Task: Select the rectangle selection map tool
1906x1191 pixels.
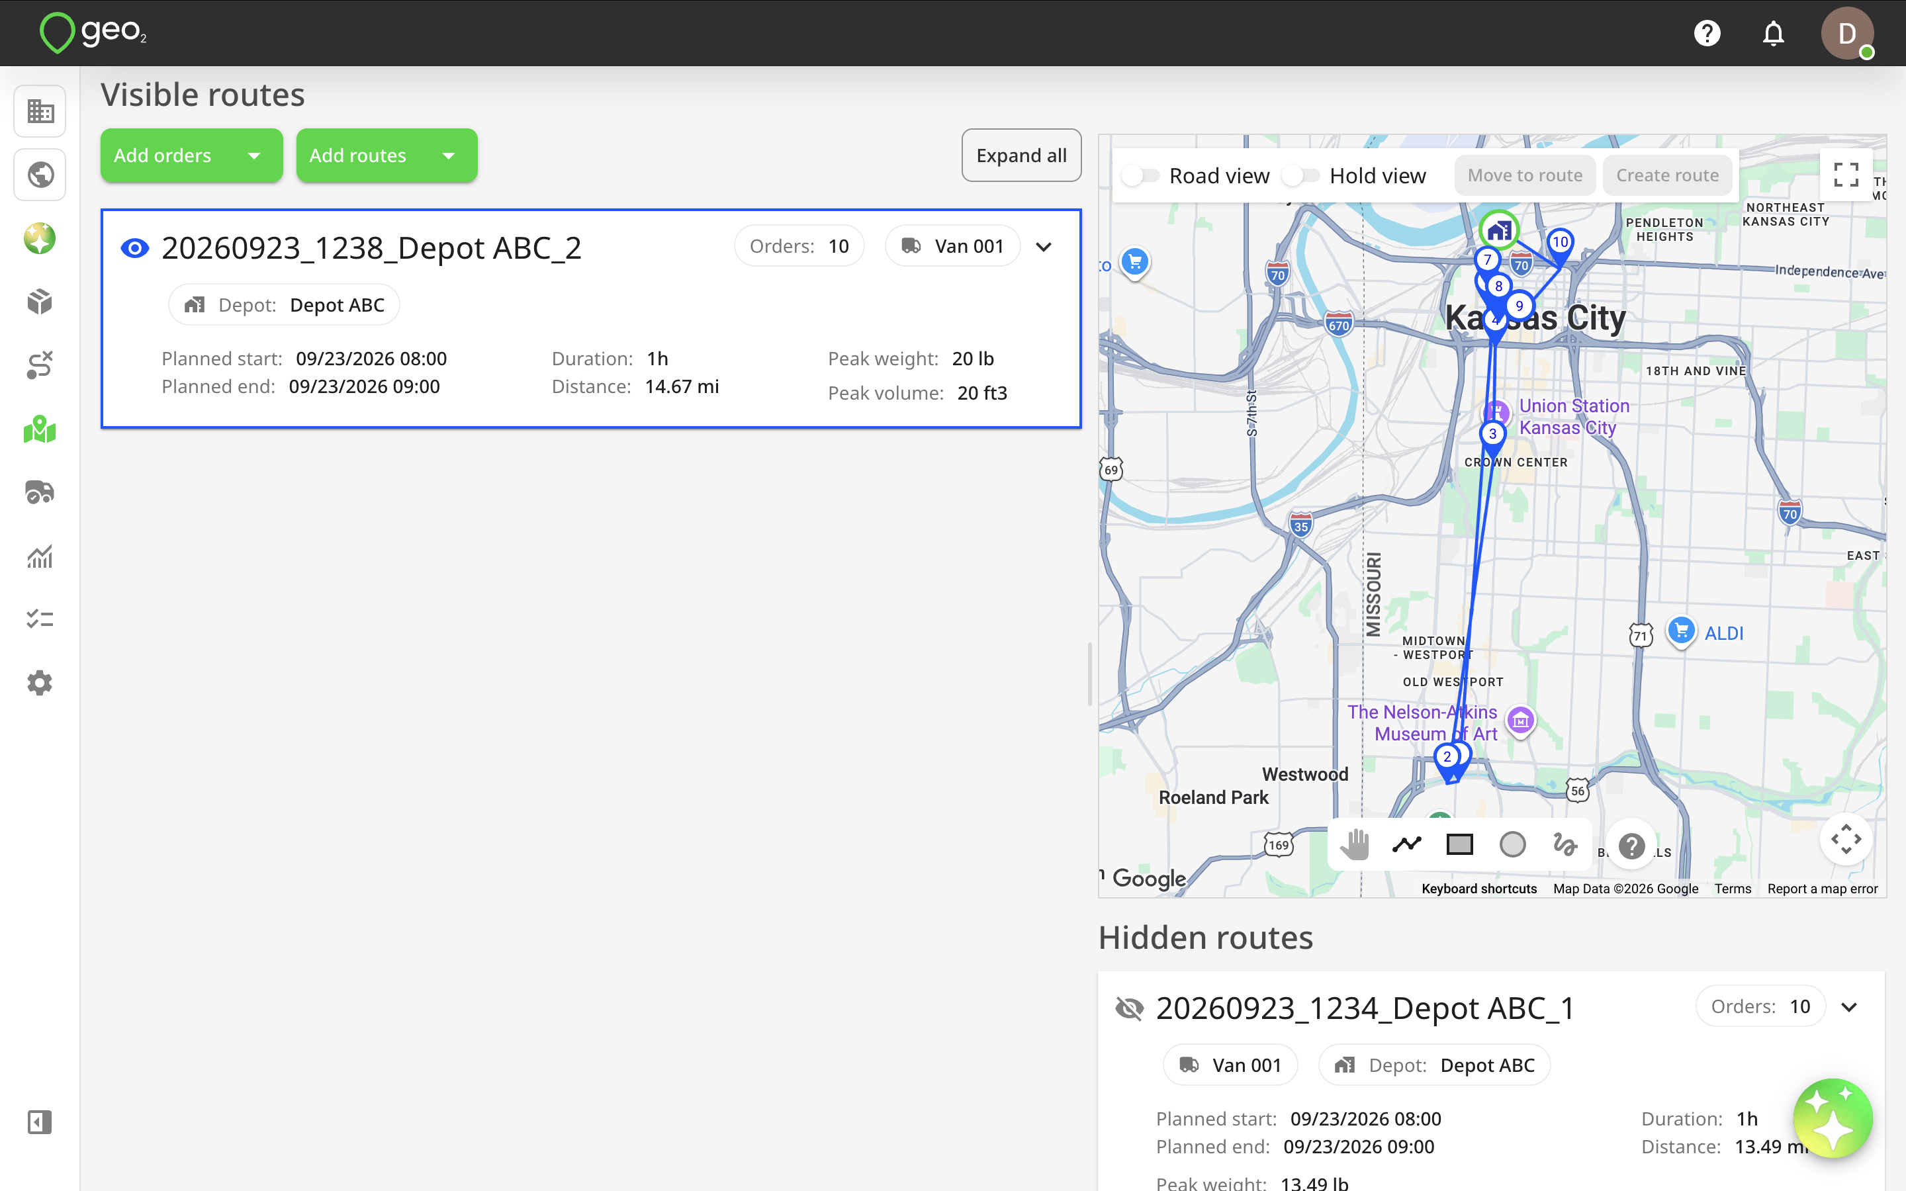Action: coord(1459,844)
